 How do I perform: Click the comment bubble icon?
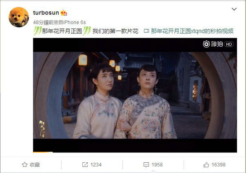146,165
